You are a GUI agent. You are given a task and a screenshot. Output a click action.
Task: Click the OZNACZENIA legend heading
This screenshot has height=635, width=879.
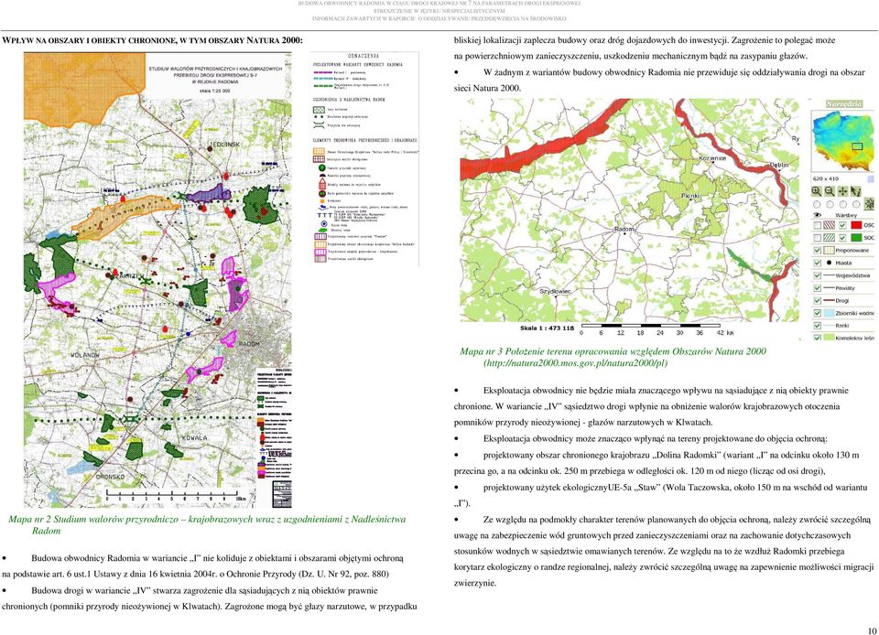(364, 56)
